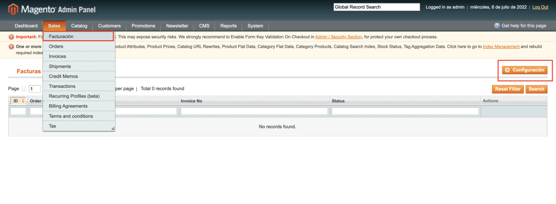Screen dimensions: 556x204
Task: Open the Newsletter menu
Action: click(177, 26)
